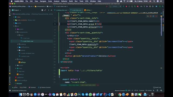
Task: Open the Analyze menu
Action: coord(56,1)
